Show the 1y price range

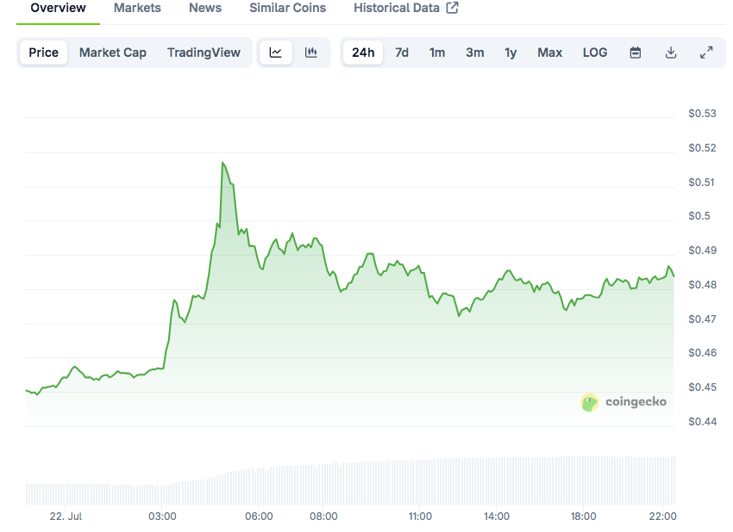(511, 53)
